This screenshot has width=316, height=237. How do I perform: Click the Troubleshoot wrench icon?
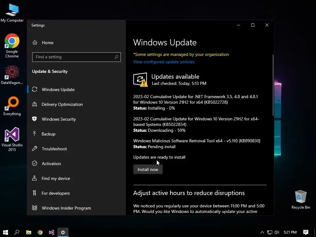coord(35,149)
